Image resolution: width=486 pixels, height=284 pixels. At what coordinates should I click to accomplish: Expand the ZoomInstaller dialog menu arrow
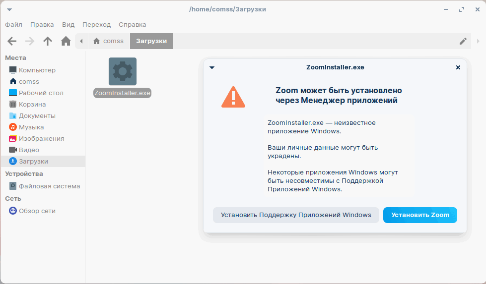(x=212, y=67)
